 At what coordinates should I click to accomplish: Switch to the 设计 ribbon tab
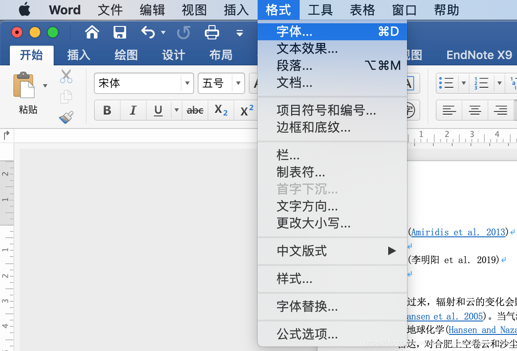click(x=174, y=55)
